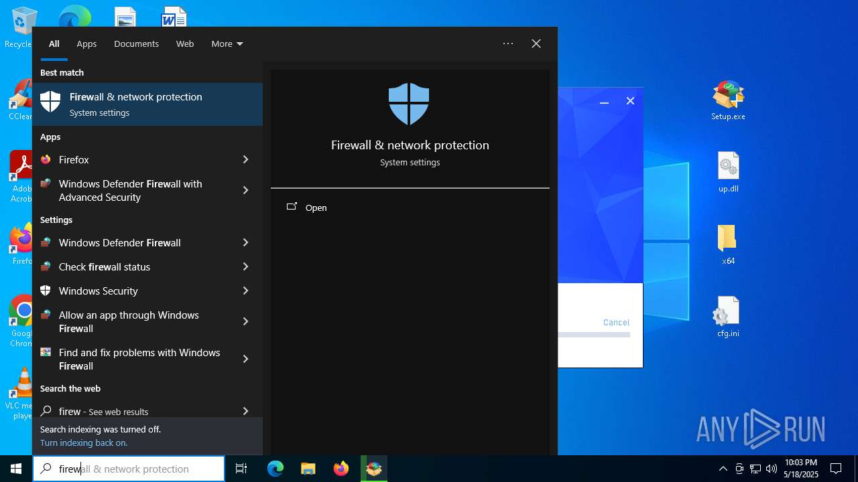Viewport: 858px width, 482px height.
Task: Expand Check firewall status arrow
Action: 245,266
